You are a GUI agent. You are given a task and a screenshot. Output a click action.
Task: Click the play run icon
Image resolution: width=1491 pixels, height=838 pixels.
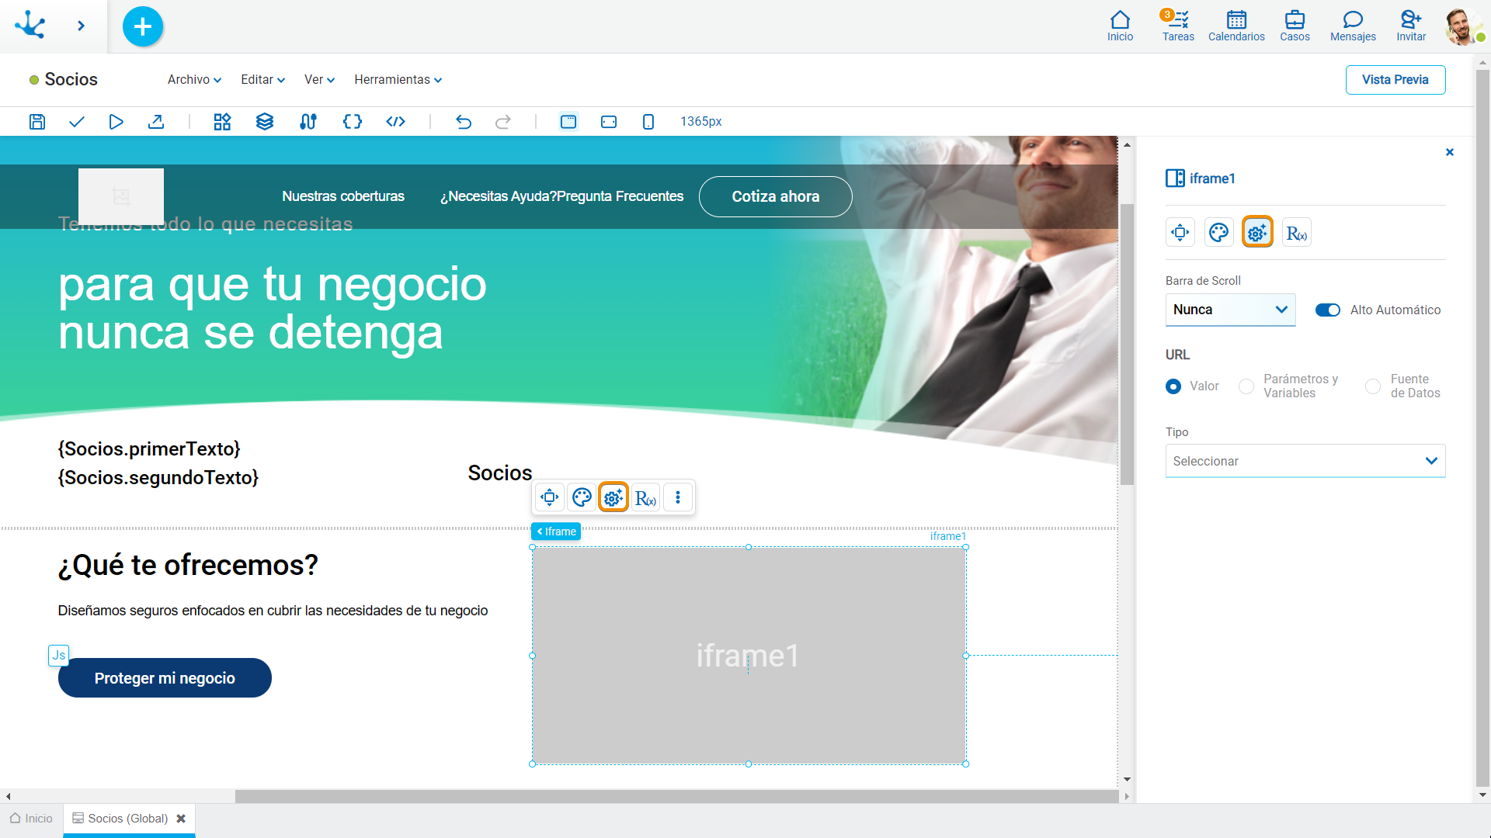point(116,122)
